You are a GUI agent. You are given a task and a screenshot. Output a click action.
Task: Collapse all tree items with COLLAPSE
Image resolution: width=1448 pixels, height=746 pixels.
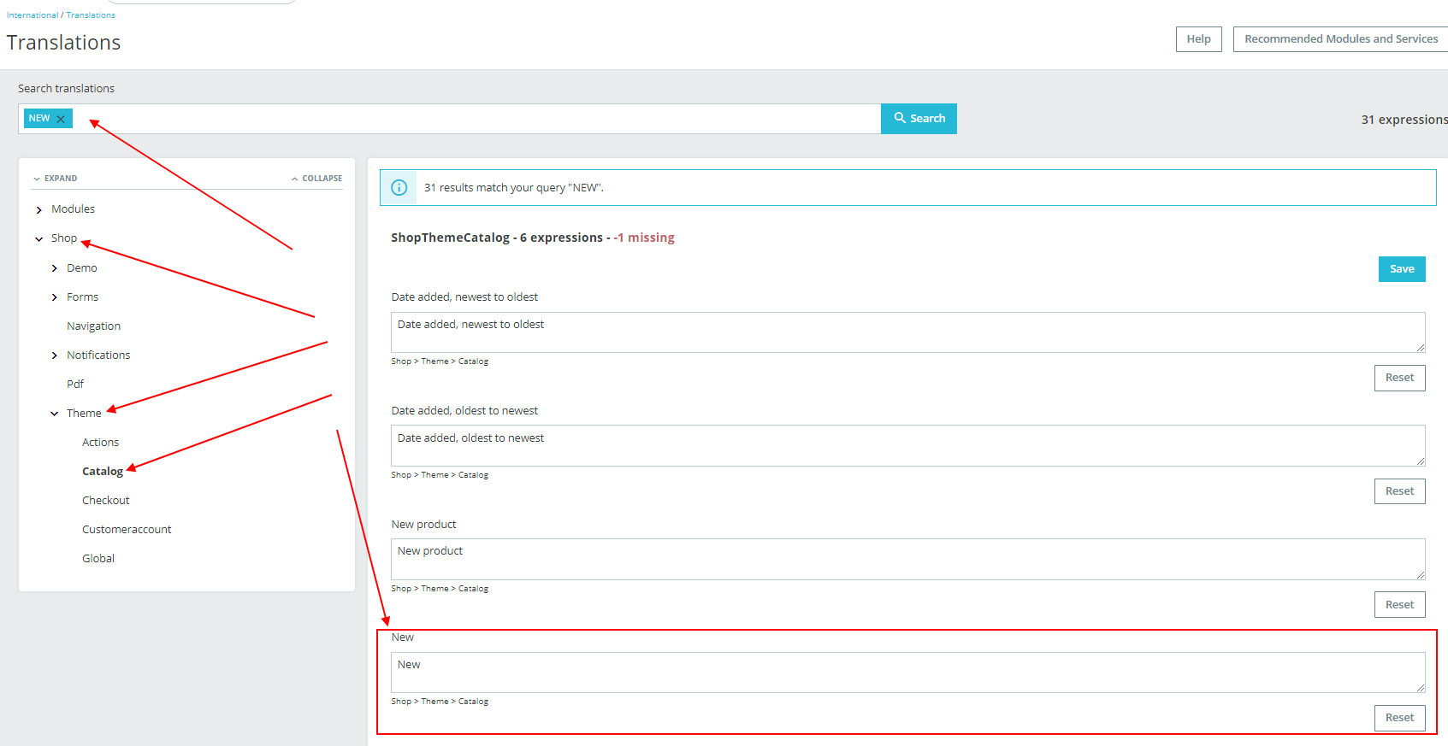click(x=316, y=179)
